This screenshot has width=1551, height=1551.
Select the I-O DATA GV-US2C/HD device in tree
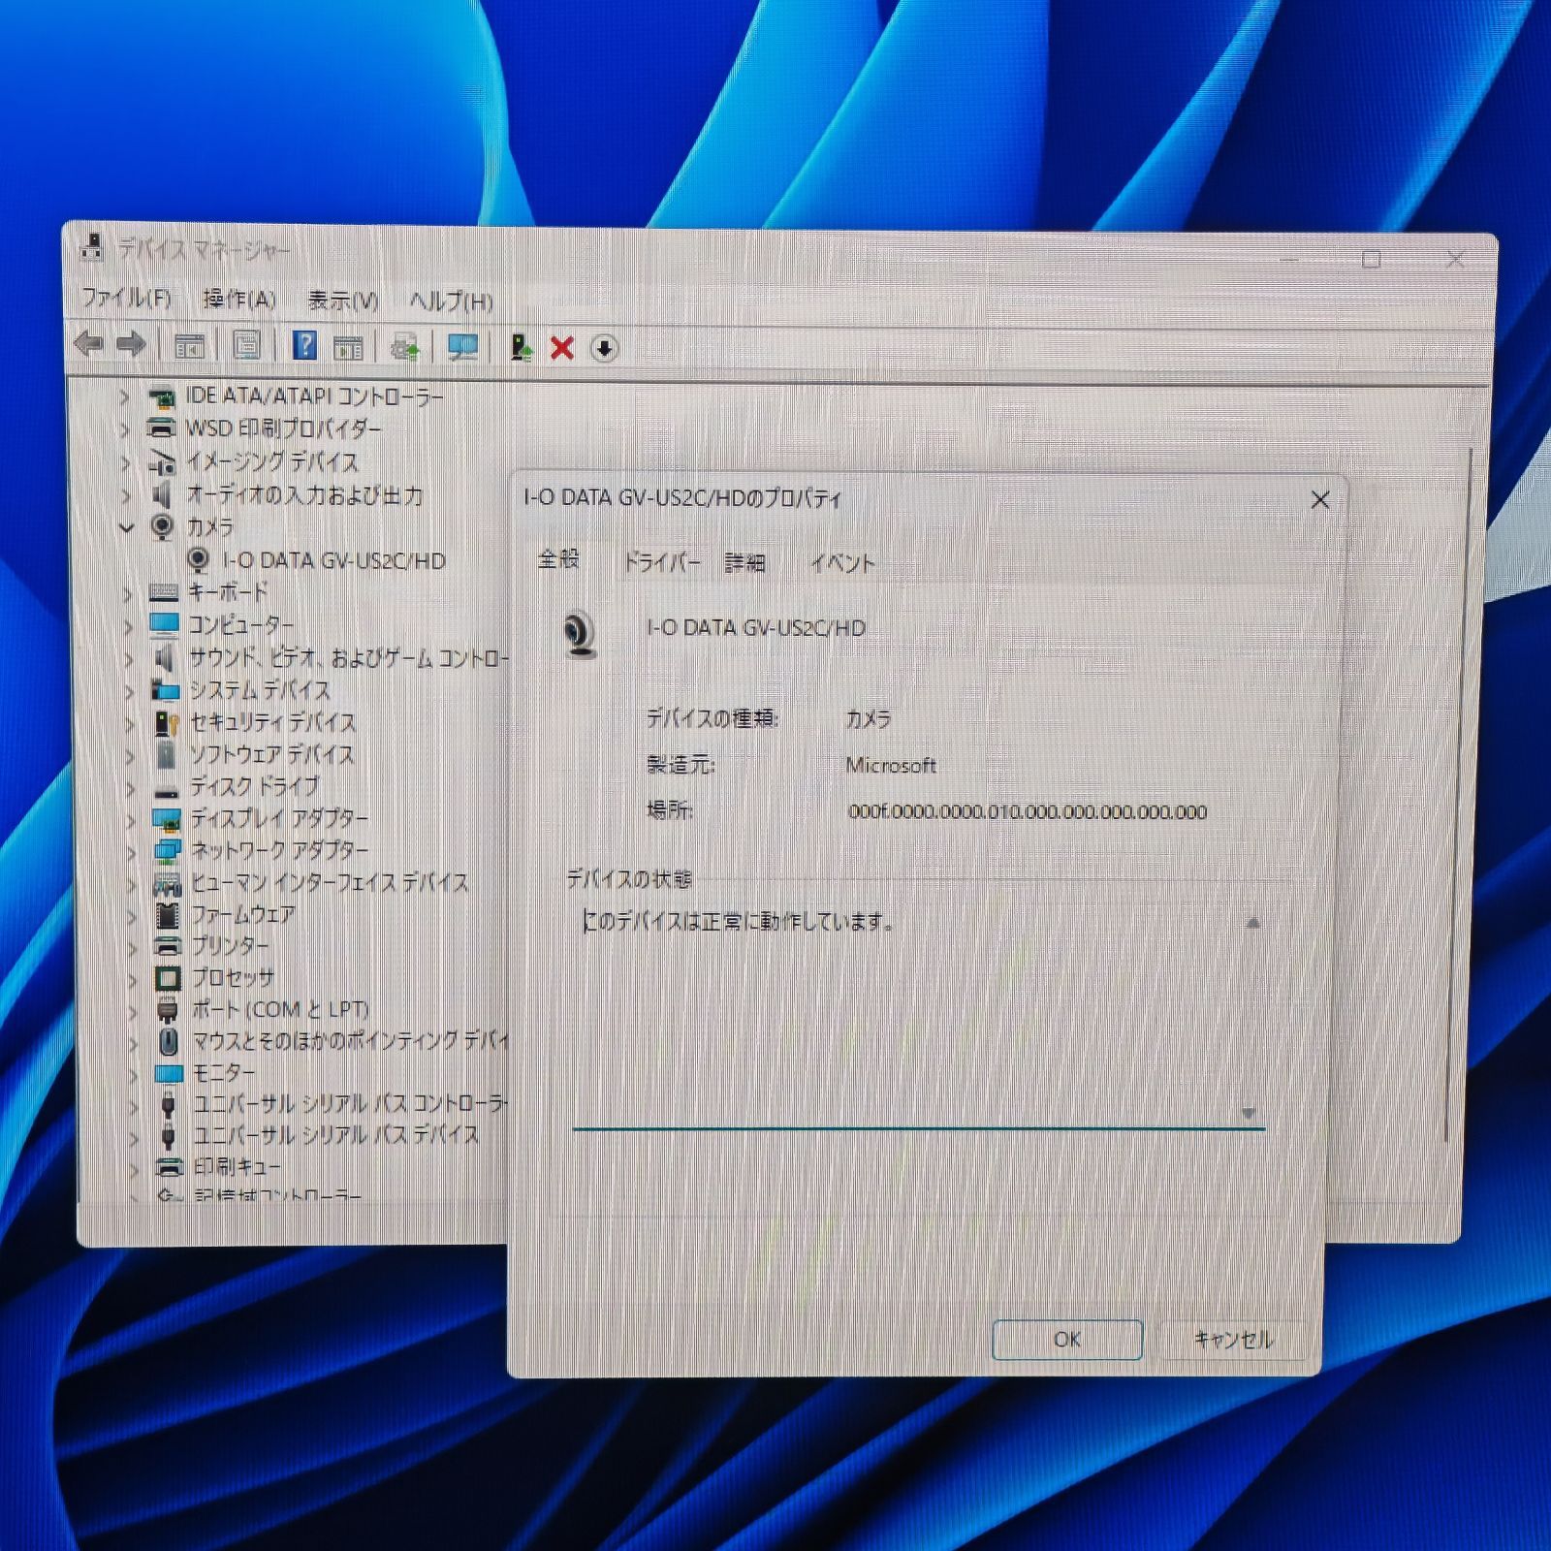click(334, 560)
